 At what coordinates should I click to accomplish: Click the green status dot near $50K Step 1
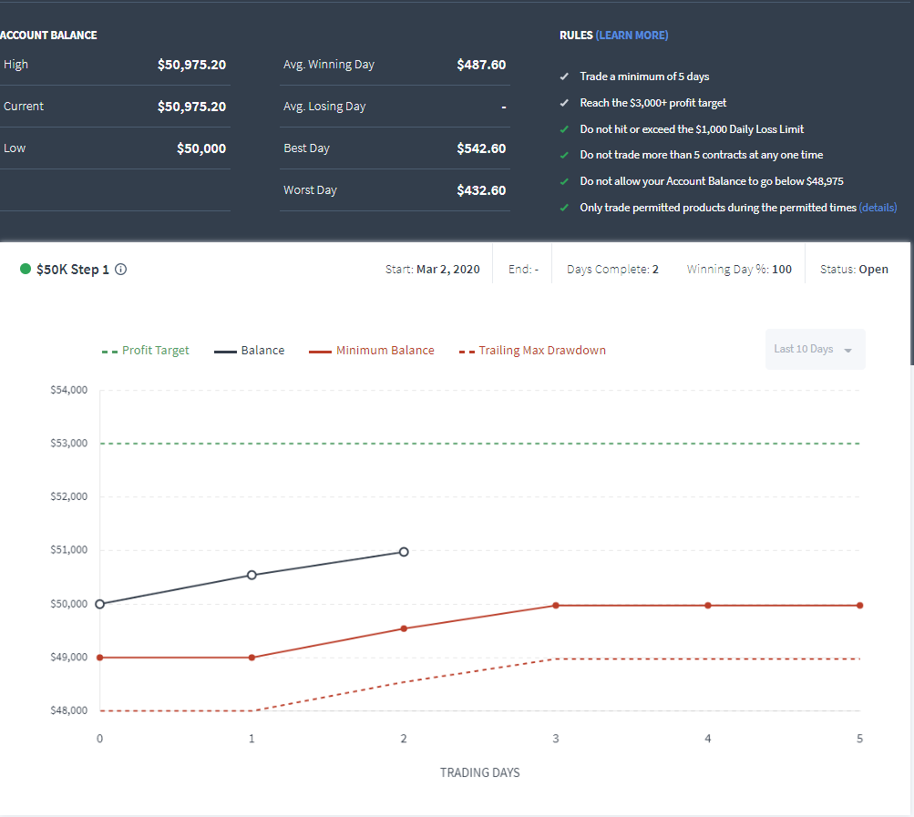26,269
